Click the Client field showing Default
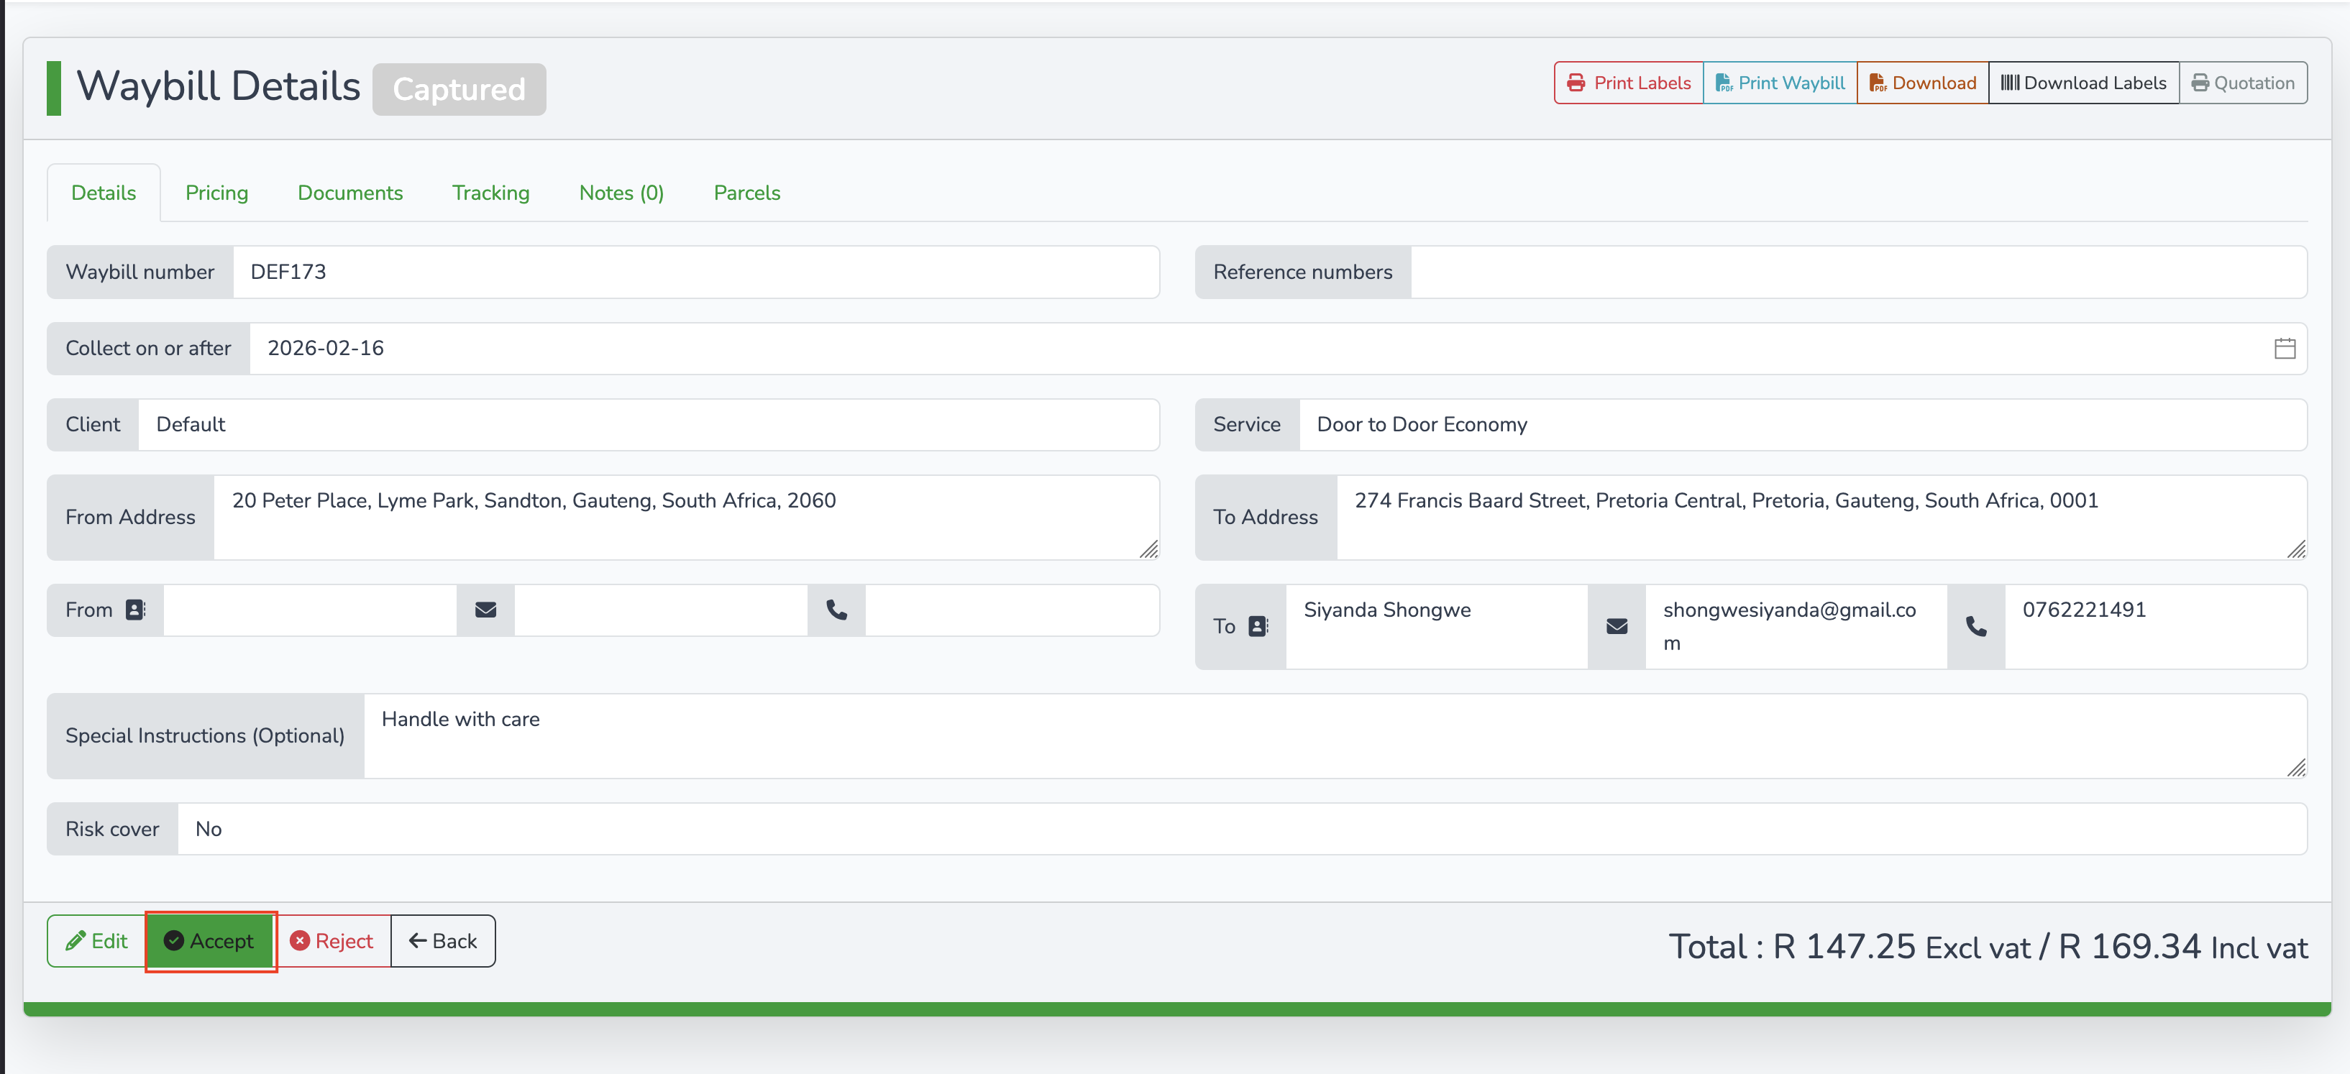This screenshot has width=2350, height=1074. point(649,425)
